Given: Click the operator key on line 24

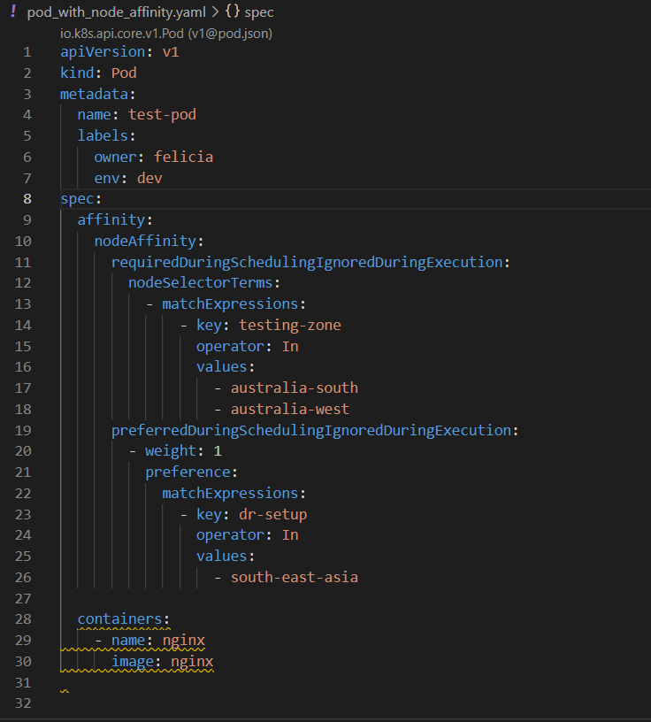Looking at the screenshot, I should [x=231, y=535].
